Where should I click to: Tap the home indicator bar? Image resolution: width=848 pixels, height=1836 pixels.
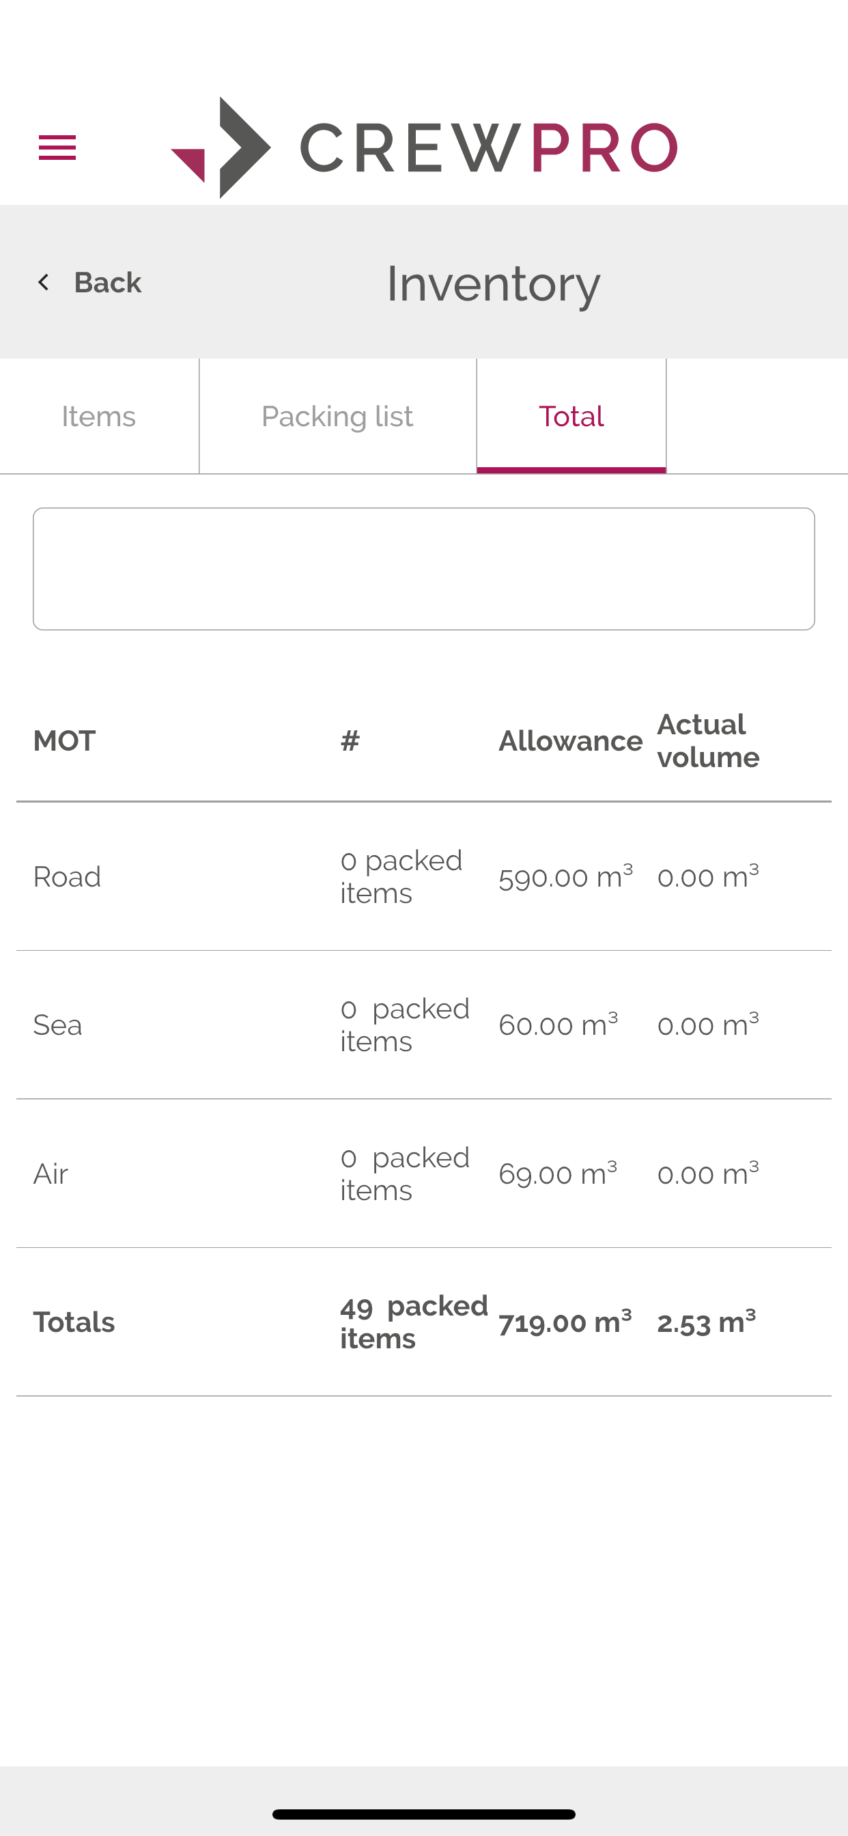tap(424, 1814)
